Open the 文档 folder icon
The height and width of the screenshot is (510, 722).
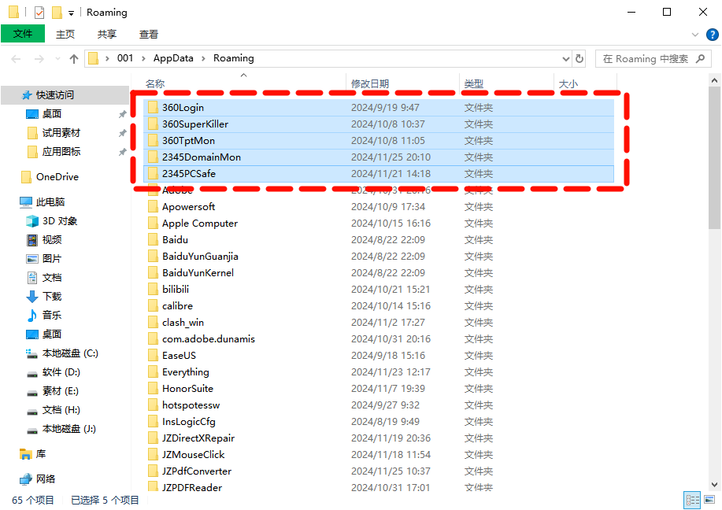click(x=32, y=278)
